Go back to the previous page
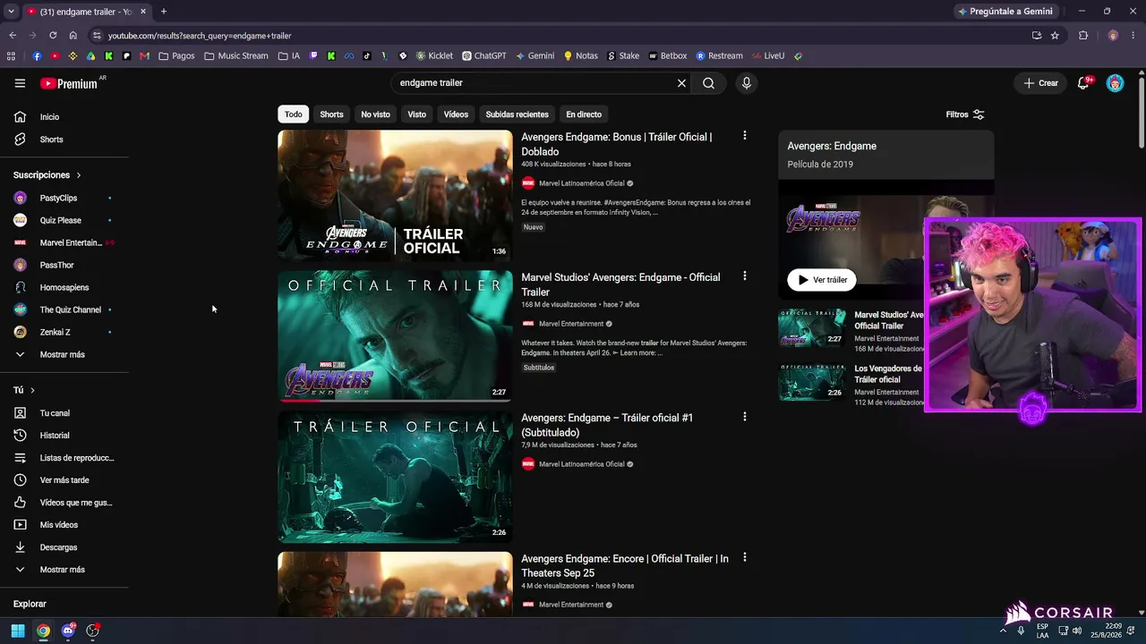The width and height of the screenshot is (1146, 644). (13, 36)
